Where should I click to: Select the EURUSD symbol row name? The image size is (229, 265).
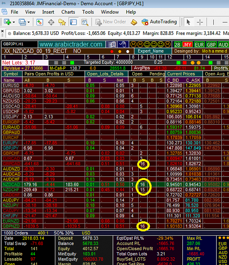tap(11, 86)
